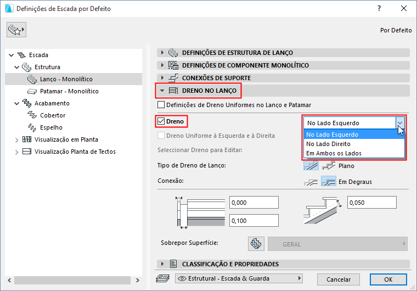Click the Visualização em Planta icon
This screenshot has height=291, width=417.
27,139
